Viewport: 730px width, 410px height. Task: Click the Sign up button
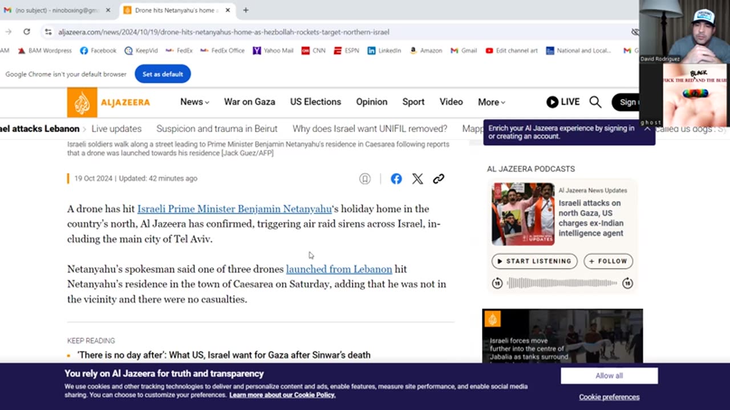(626, 102)
